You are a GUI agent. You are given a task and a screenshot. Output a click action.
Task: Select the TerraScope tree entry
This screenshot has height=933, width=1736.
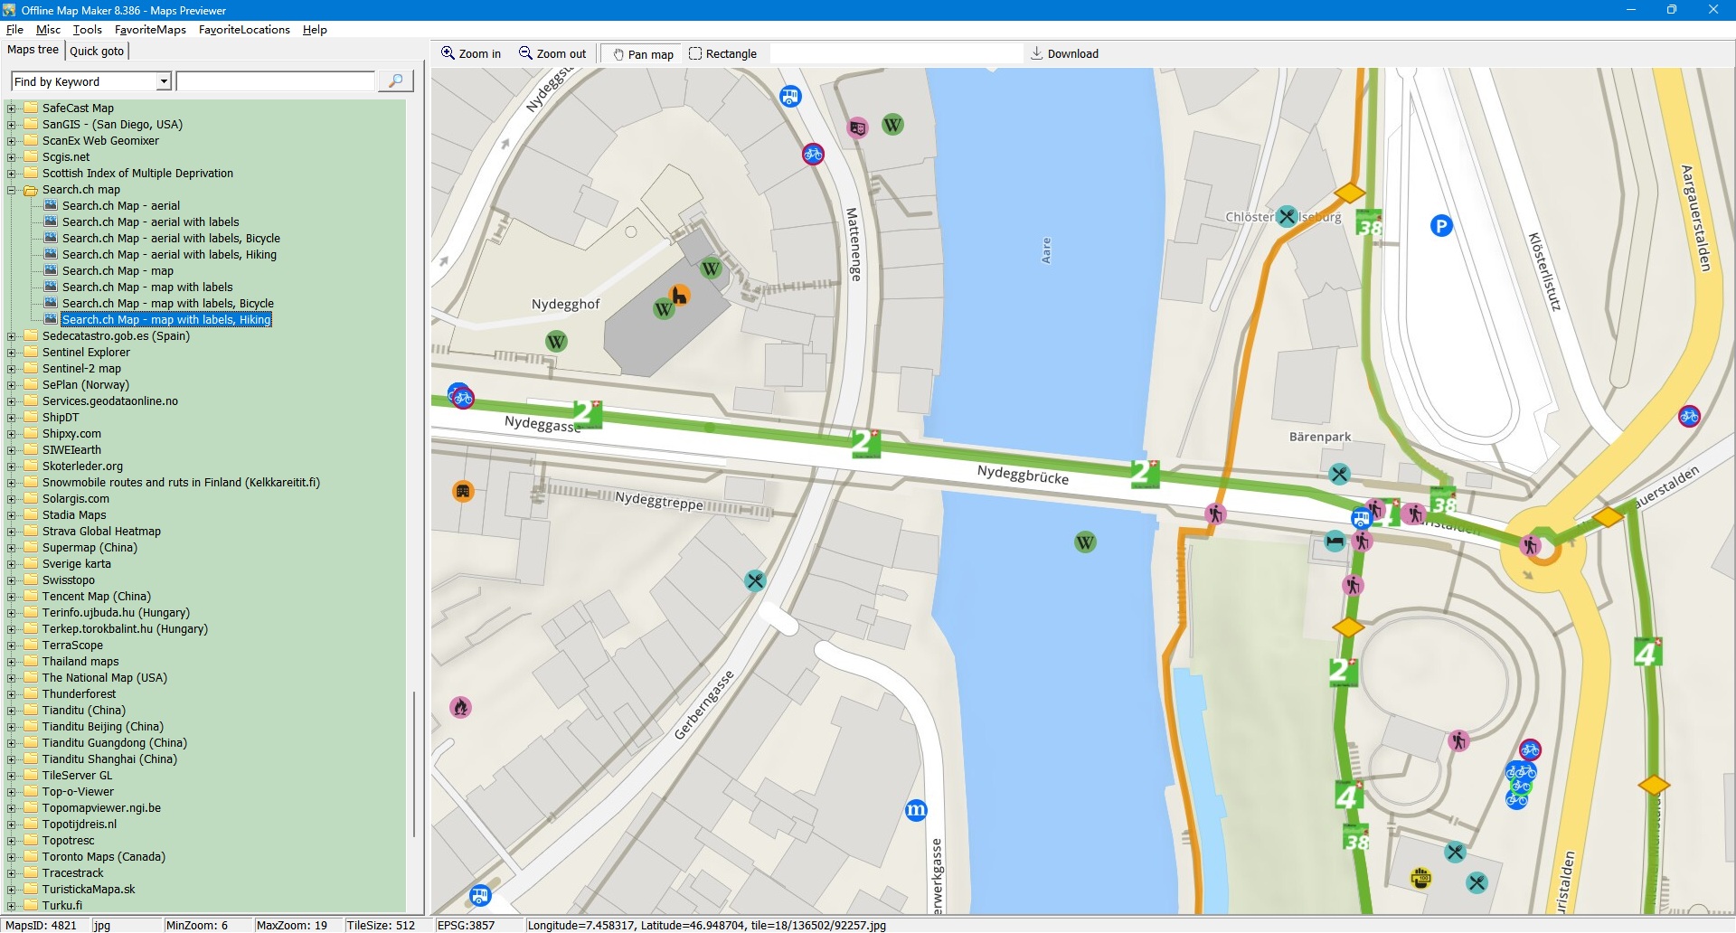[72, 646]
